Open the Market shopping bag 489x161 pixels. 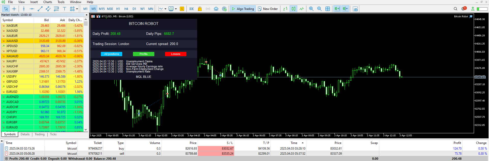200,9
